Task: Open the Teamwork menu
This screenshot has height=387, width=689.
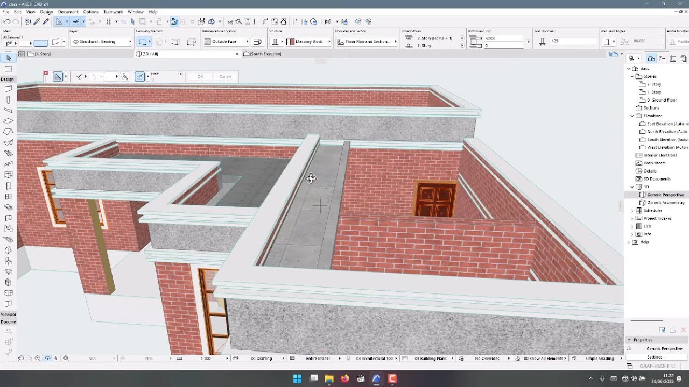Action: click(x=113, y=12)
